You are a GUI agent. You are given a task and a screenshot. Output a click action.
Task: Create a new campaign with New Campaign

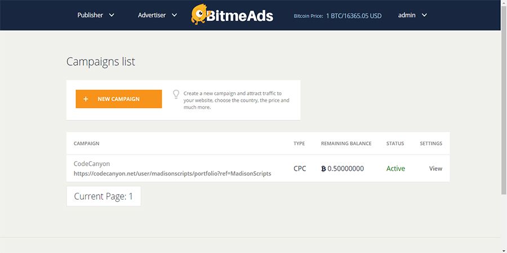[119, 99]
